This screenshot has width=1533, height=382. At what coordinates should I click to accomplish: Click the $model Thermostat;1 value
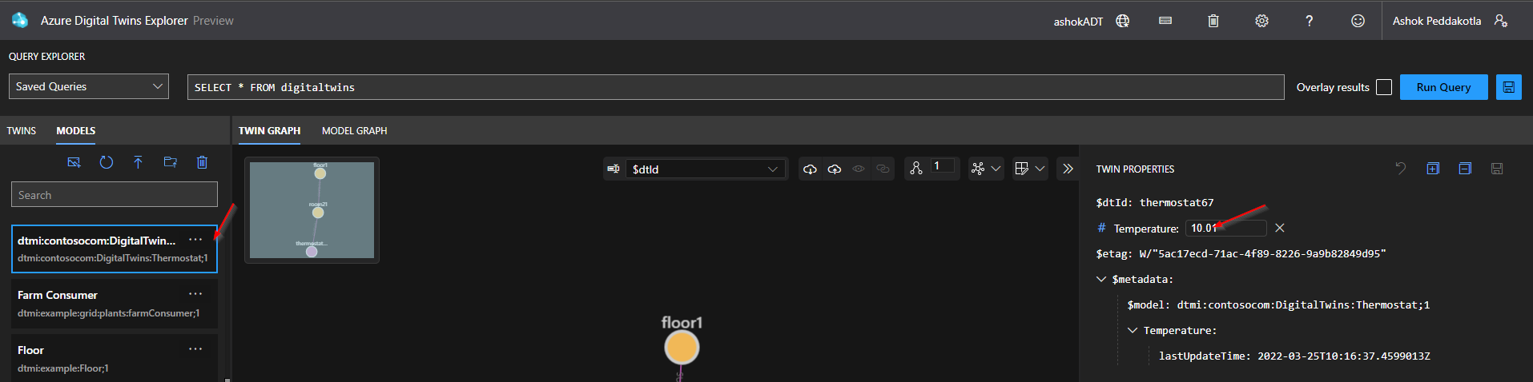point(1303,304)
